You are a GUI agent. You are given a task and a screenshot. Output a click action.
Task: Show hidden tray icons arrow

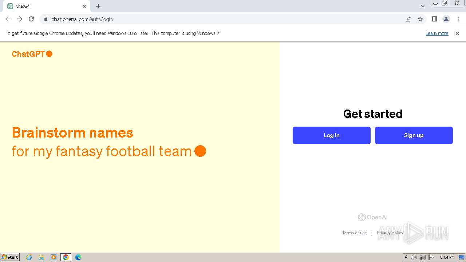pyautogui.click(x=406, y=257)
